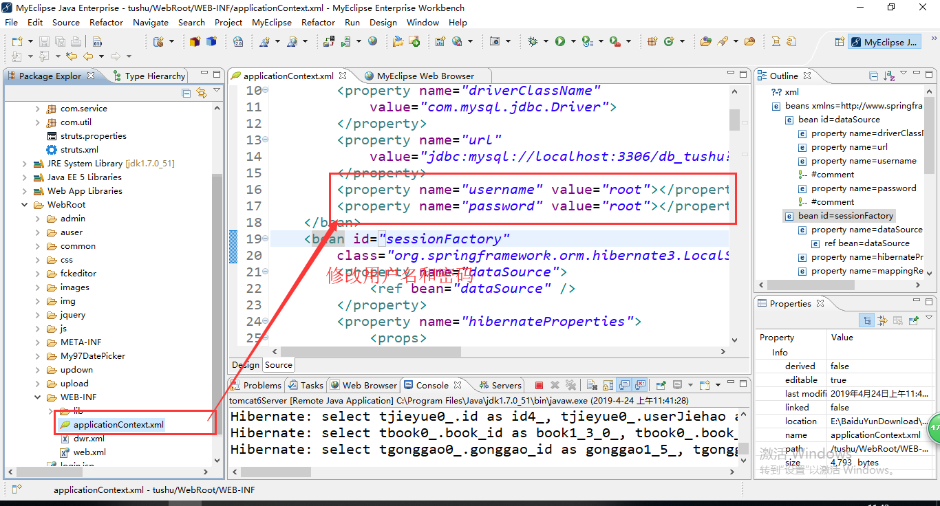Click the greyed Save icon

point(44,41)
